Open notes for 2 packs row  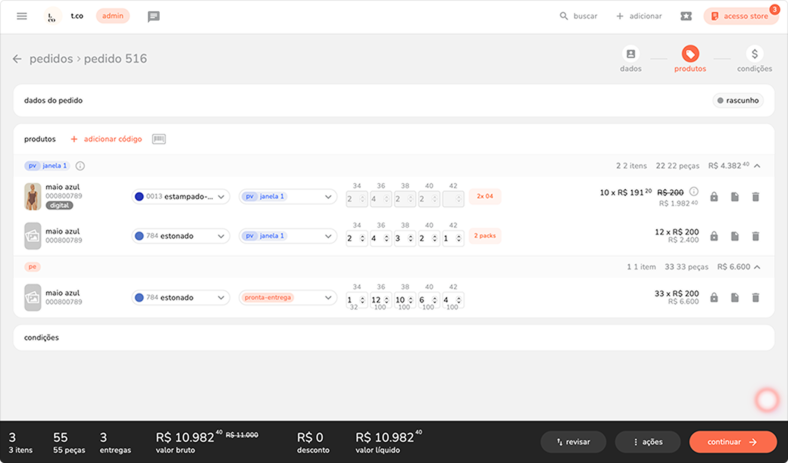point(735,236)
